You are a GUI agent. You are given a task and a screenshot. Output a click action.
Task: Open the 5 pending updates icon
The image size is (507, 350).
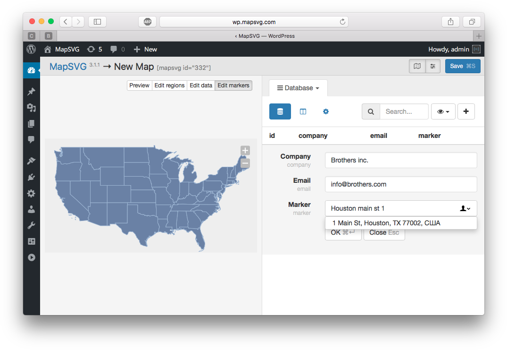pyautogui.click(x=95, y=49)
